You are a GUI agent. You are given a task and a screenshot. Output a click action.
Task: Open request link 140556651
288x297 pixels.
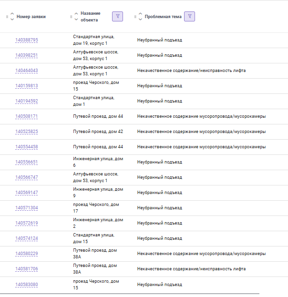[27, 162]
